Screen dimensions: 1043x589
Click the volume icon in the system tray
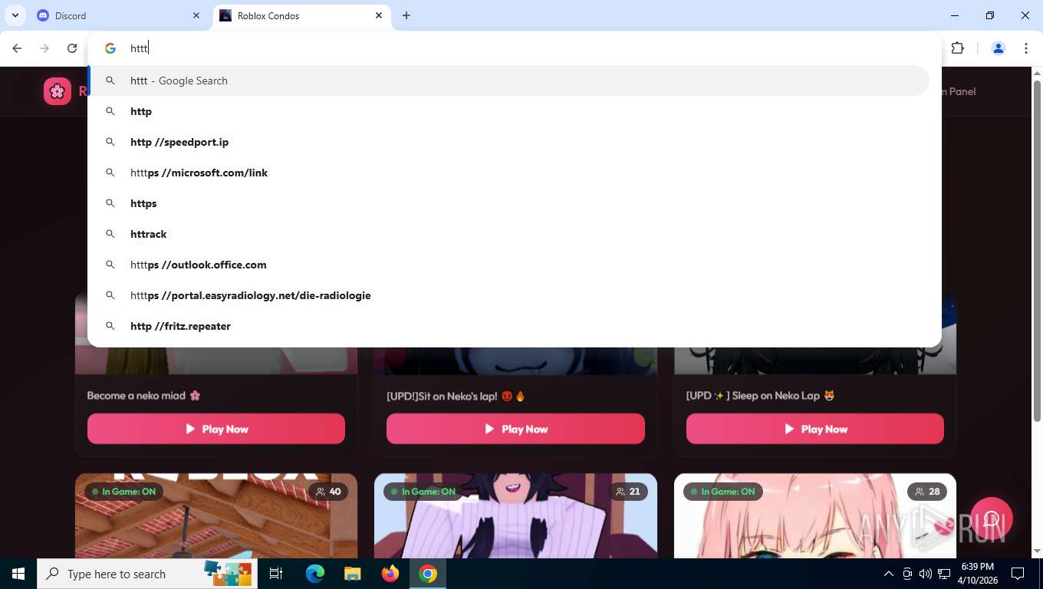coord(925,574)
